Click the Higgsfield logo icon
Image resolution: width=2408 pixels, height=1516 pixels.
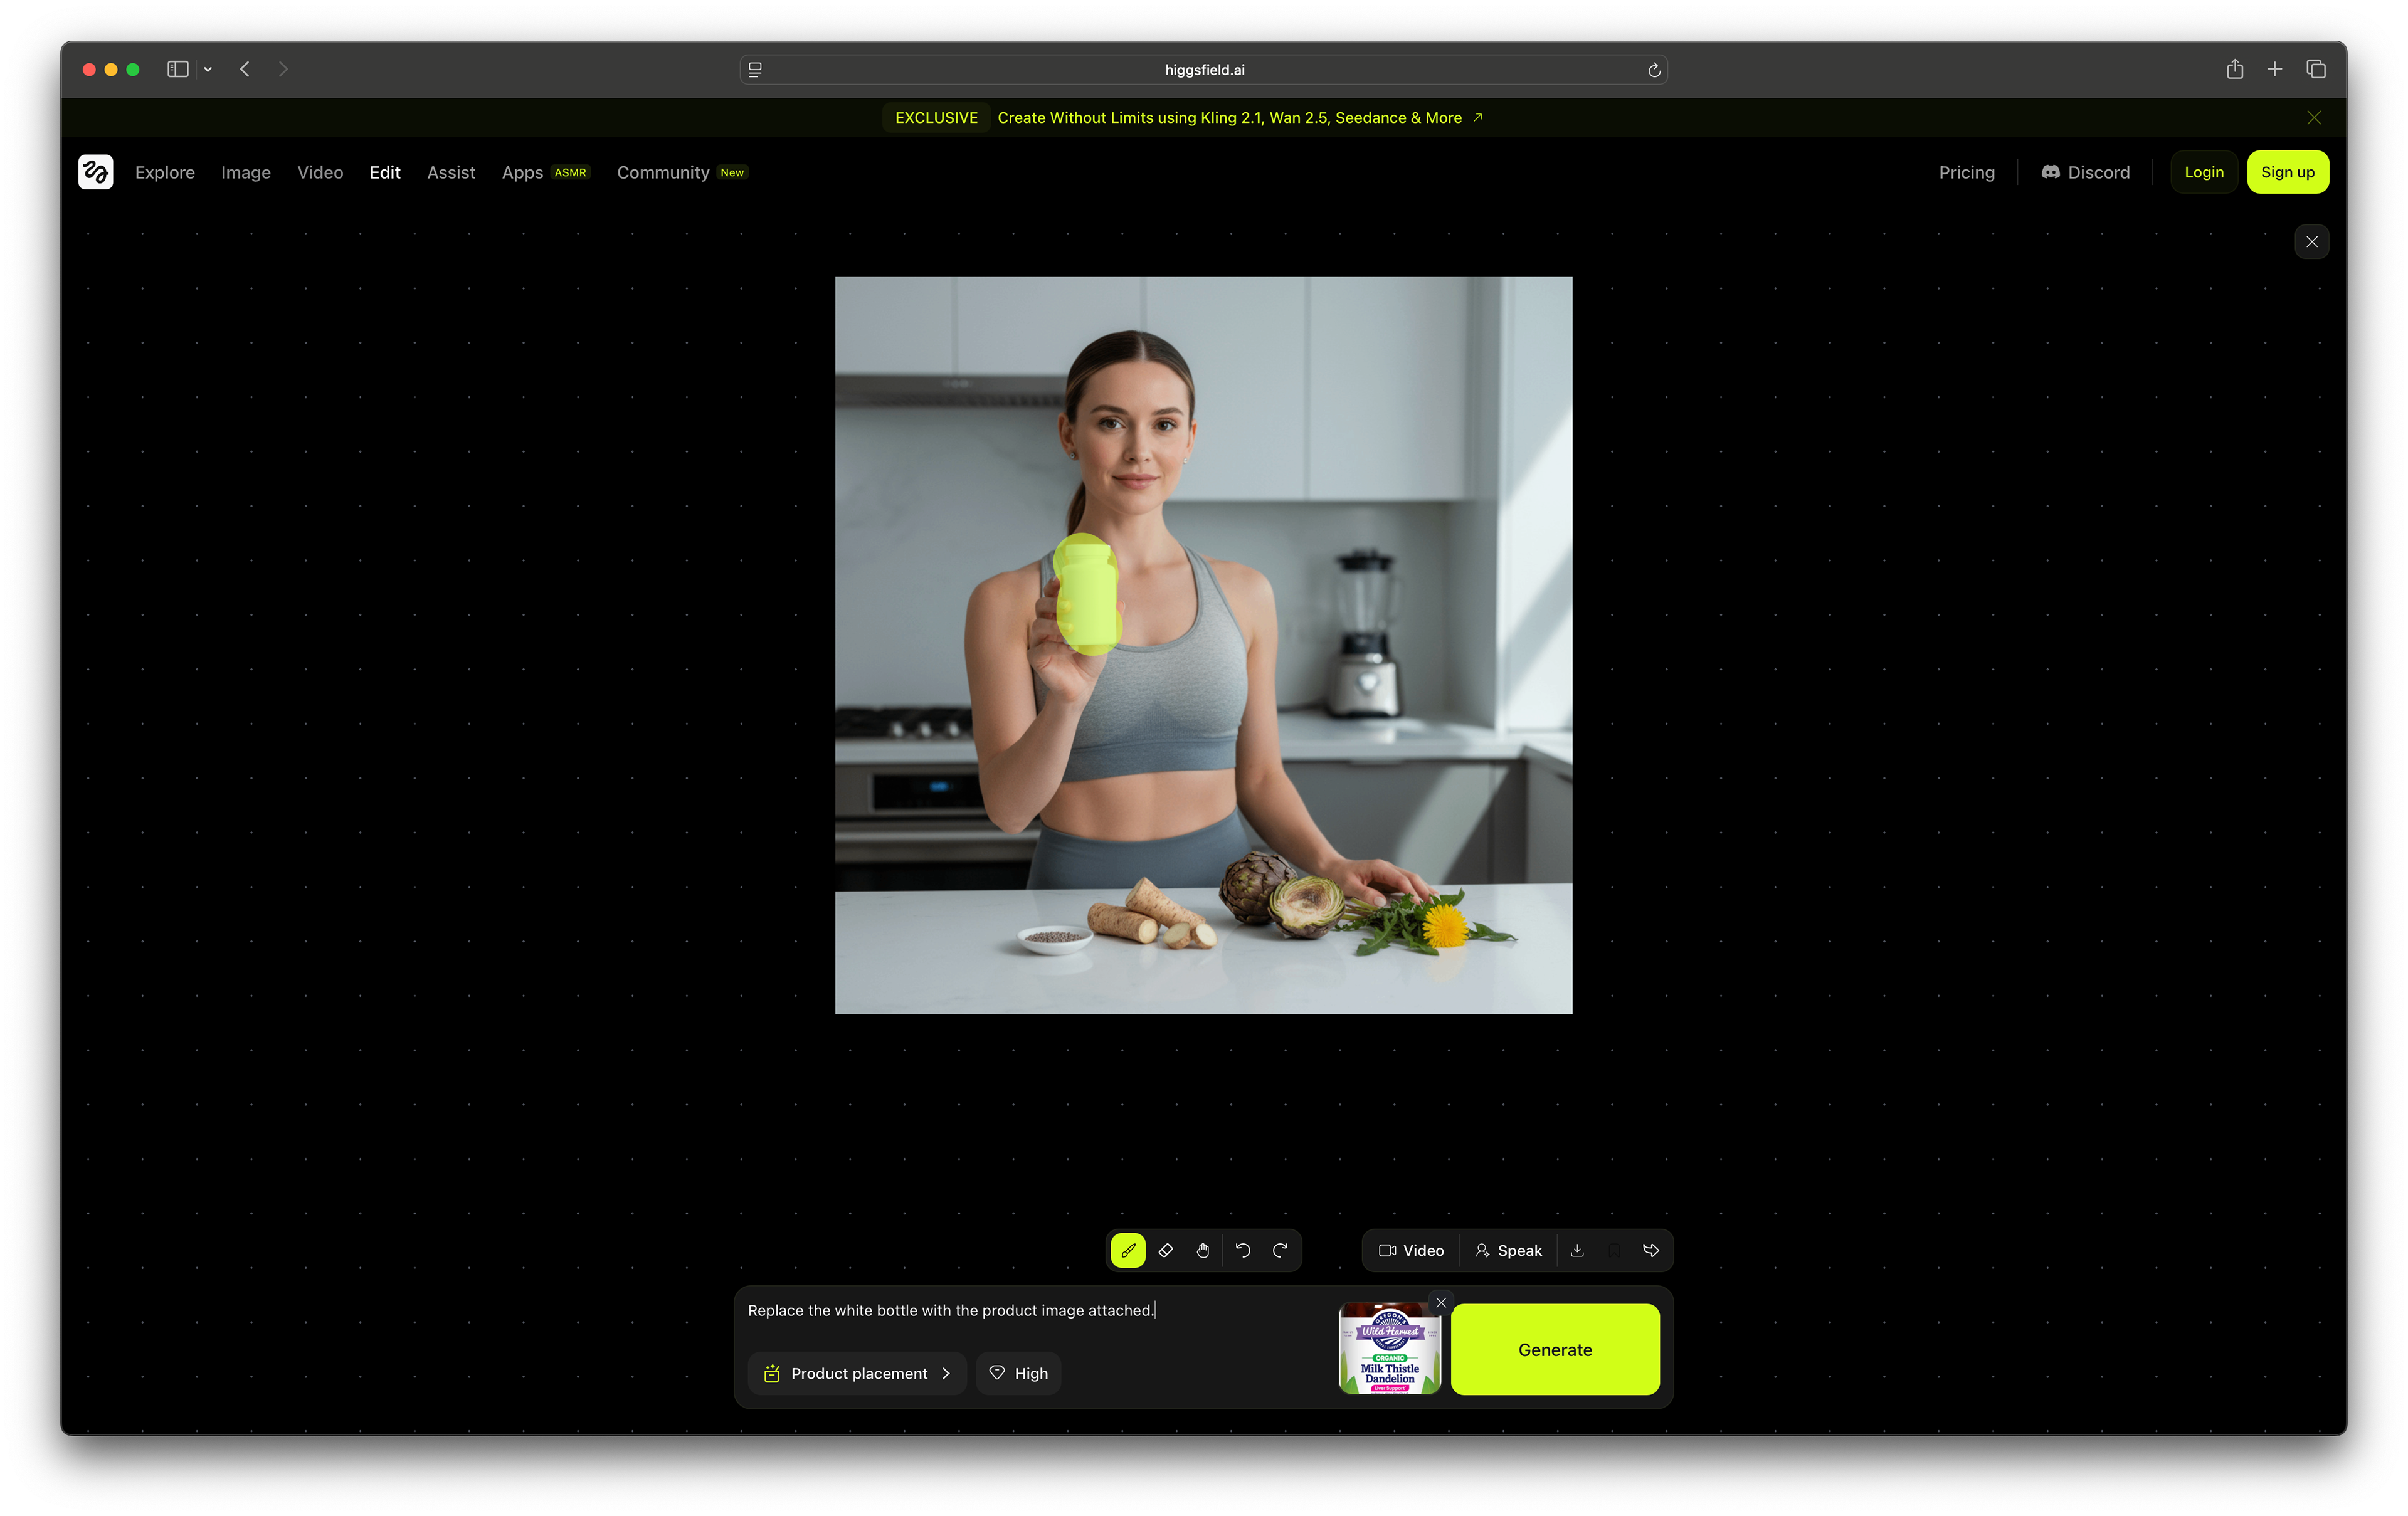[95, 172]
